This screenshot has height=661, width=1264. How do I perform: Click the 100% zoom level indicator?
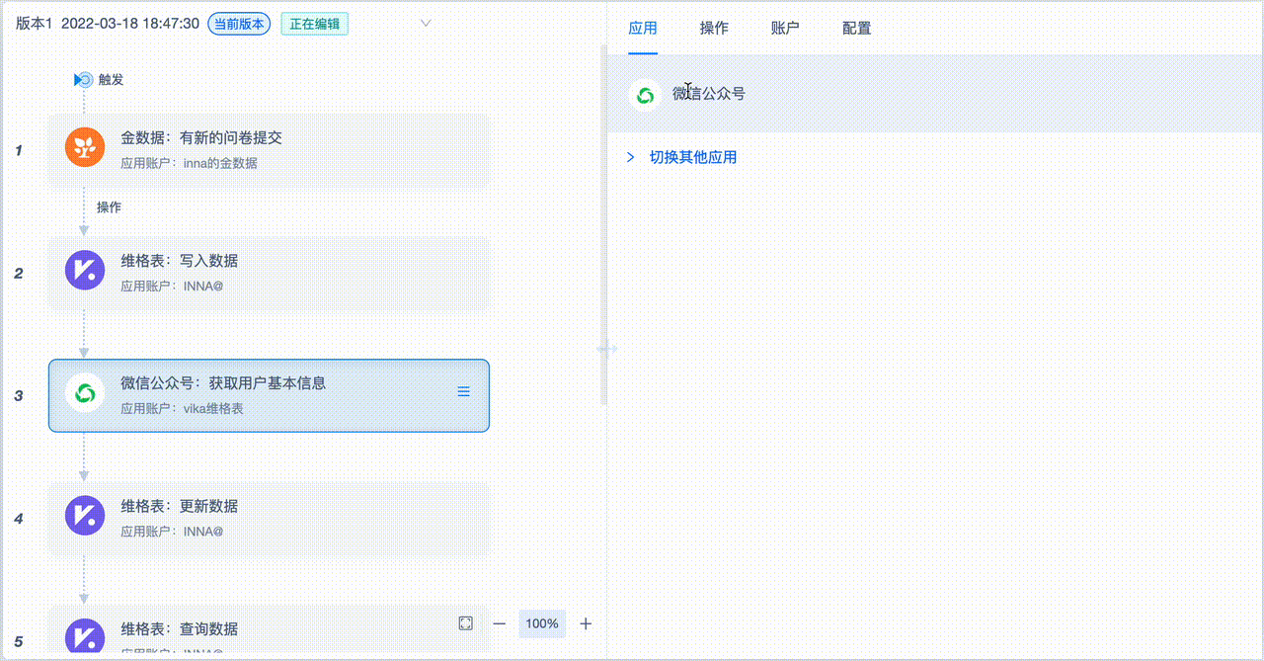point(541,623)
